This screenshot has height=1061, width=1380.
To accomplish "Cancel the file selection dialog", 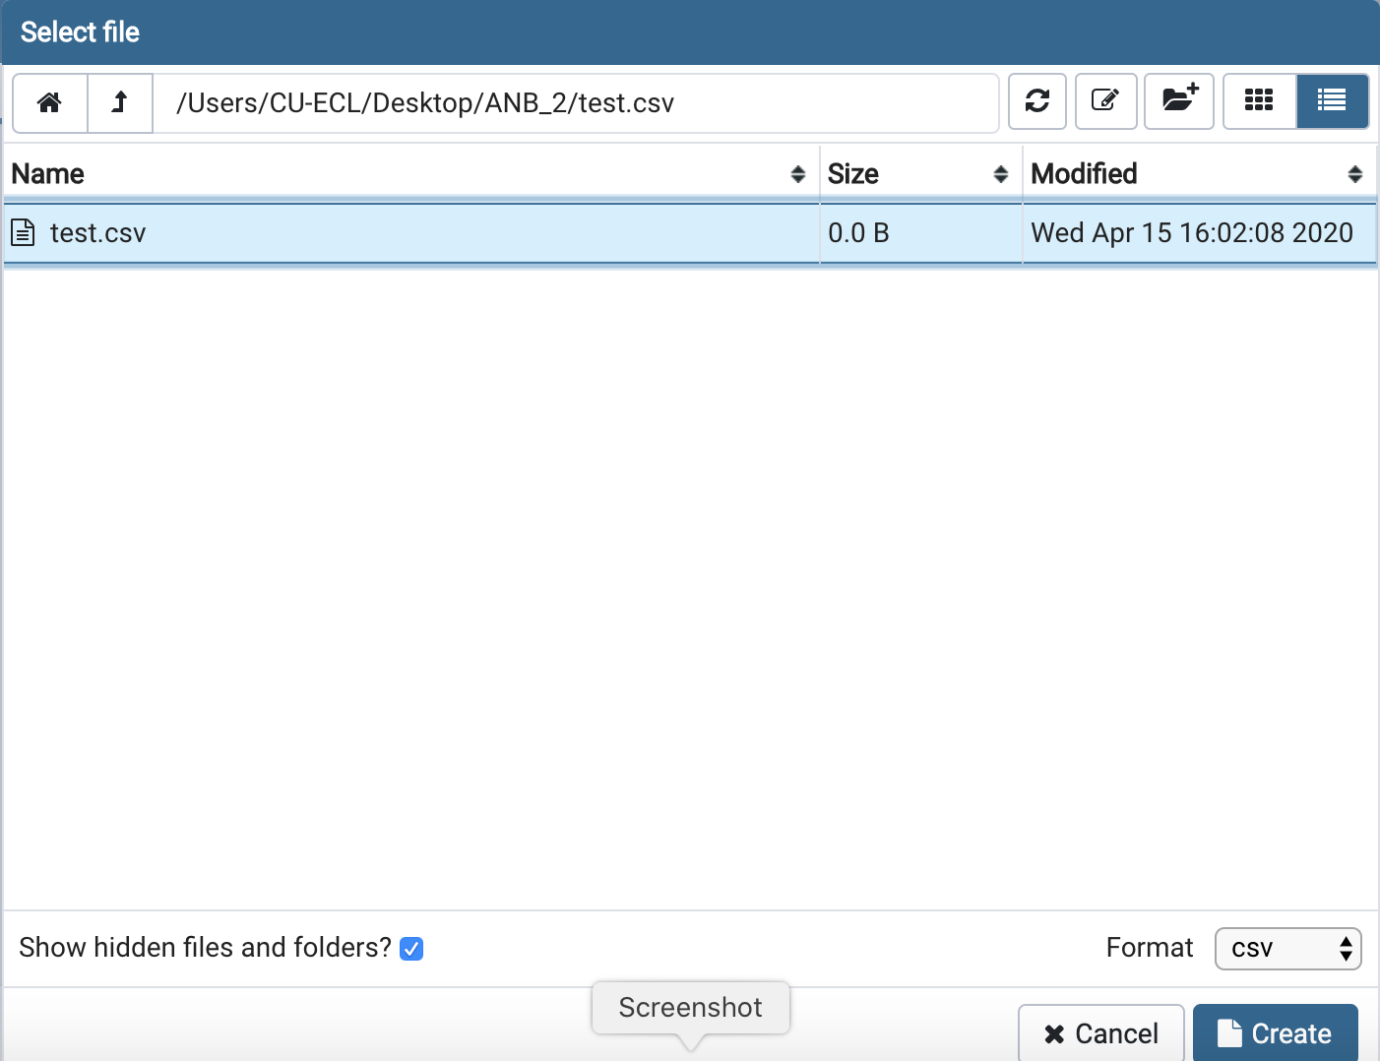I will click(1100, 1033).
